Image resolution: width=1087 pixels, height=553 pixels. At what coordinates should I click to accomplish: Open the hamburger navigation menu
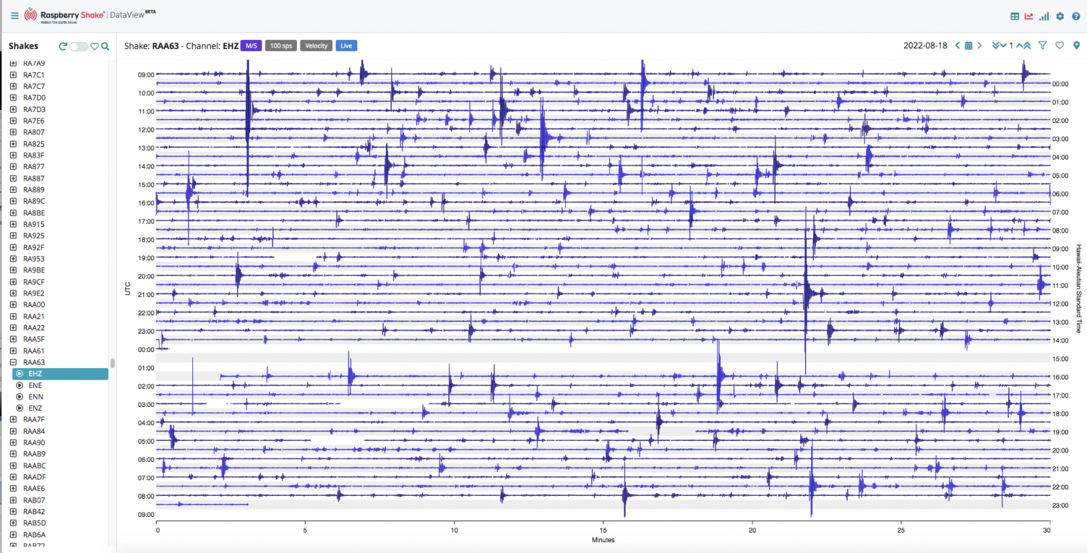(14, 15)
